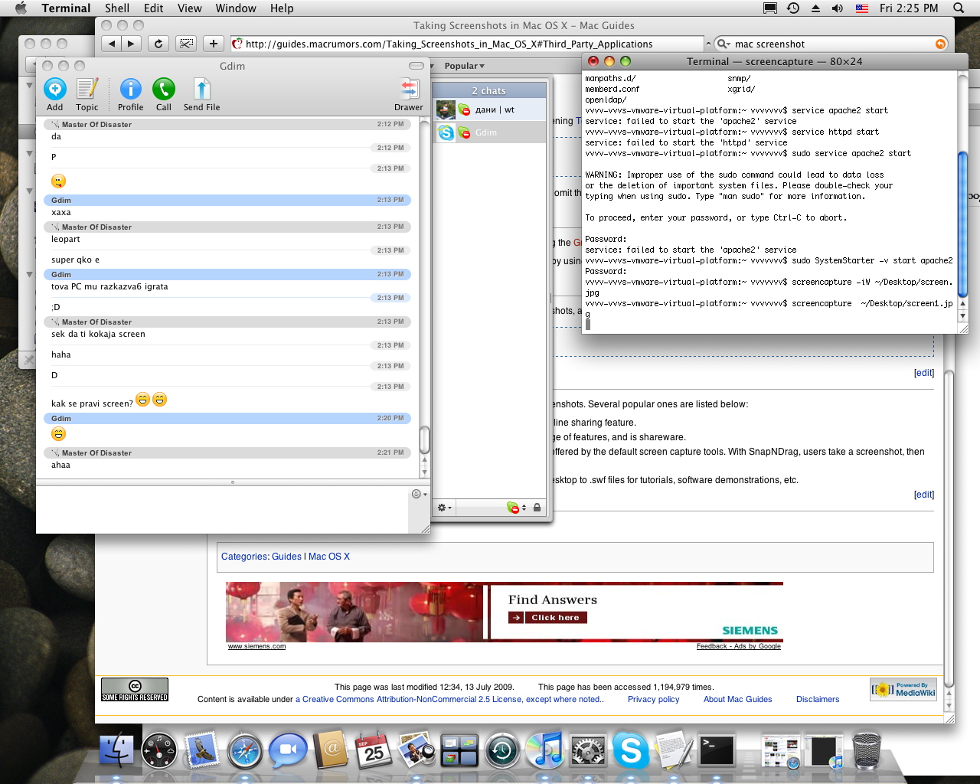Click the message text input area
This screenshot has height=784, width=980.
pos(223,508)
